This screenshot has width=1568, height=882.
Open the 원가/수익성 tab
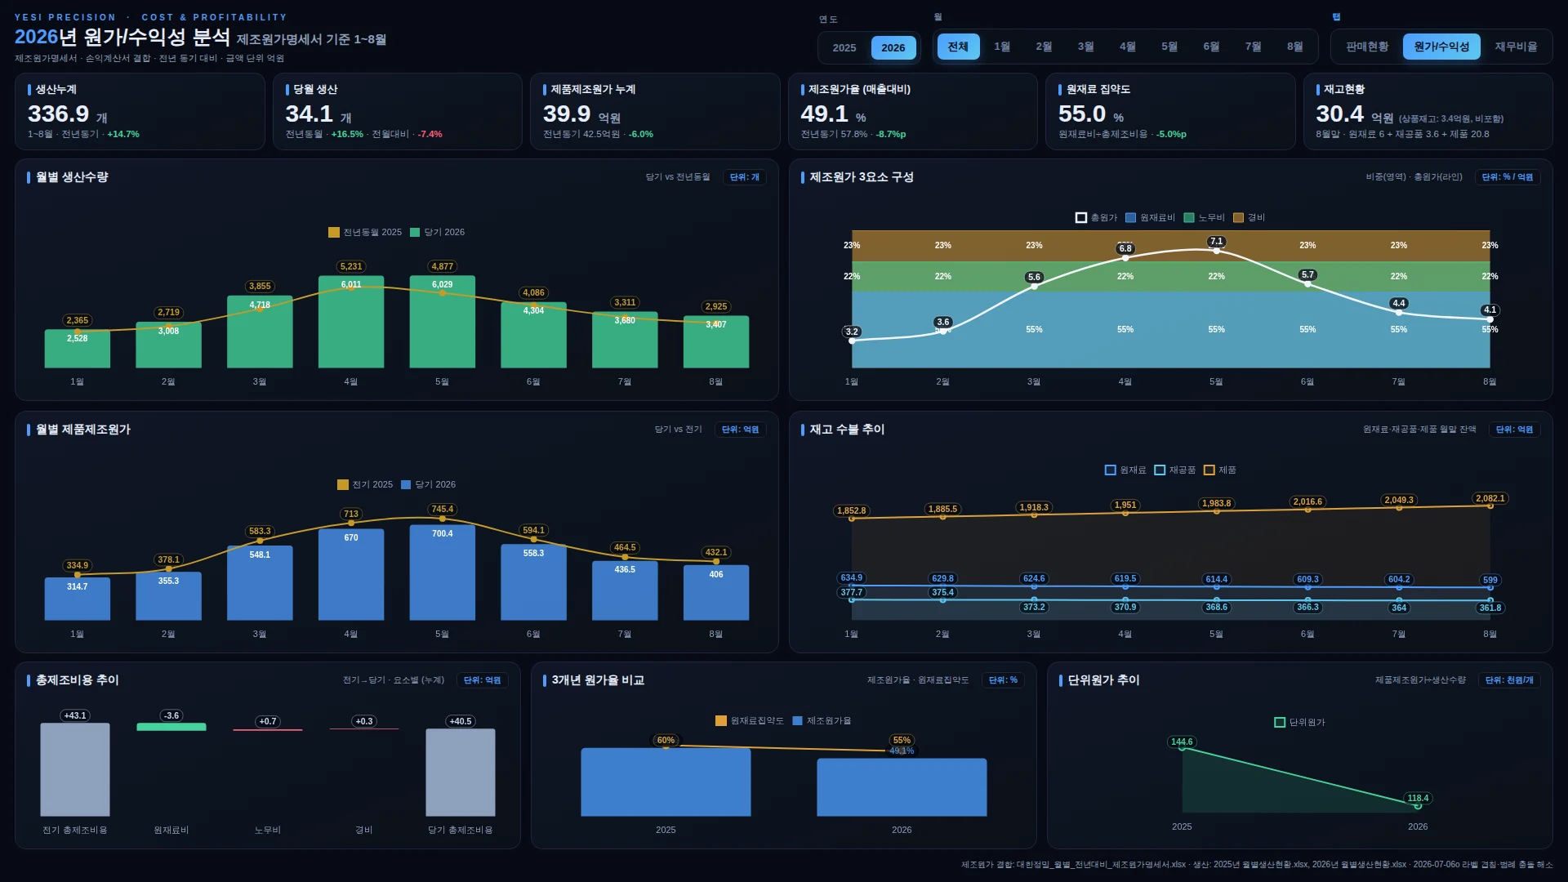pos(1441,47)
